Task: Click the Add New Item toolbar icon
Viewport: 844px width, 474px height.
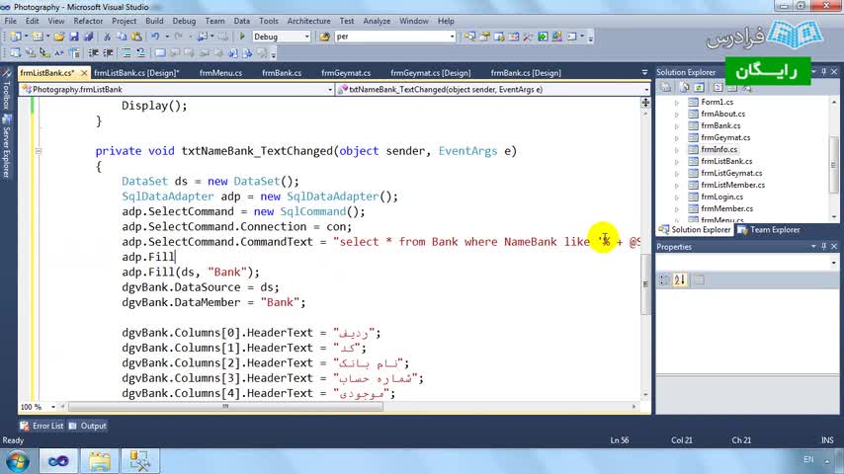Action: pyautogui.click(x=38, y=37)
